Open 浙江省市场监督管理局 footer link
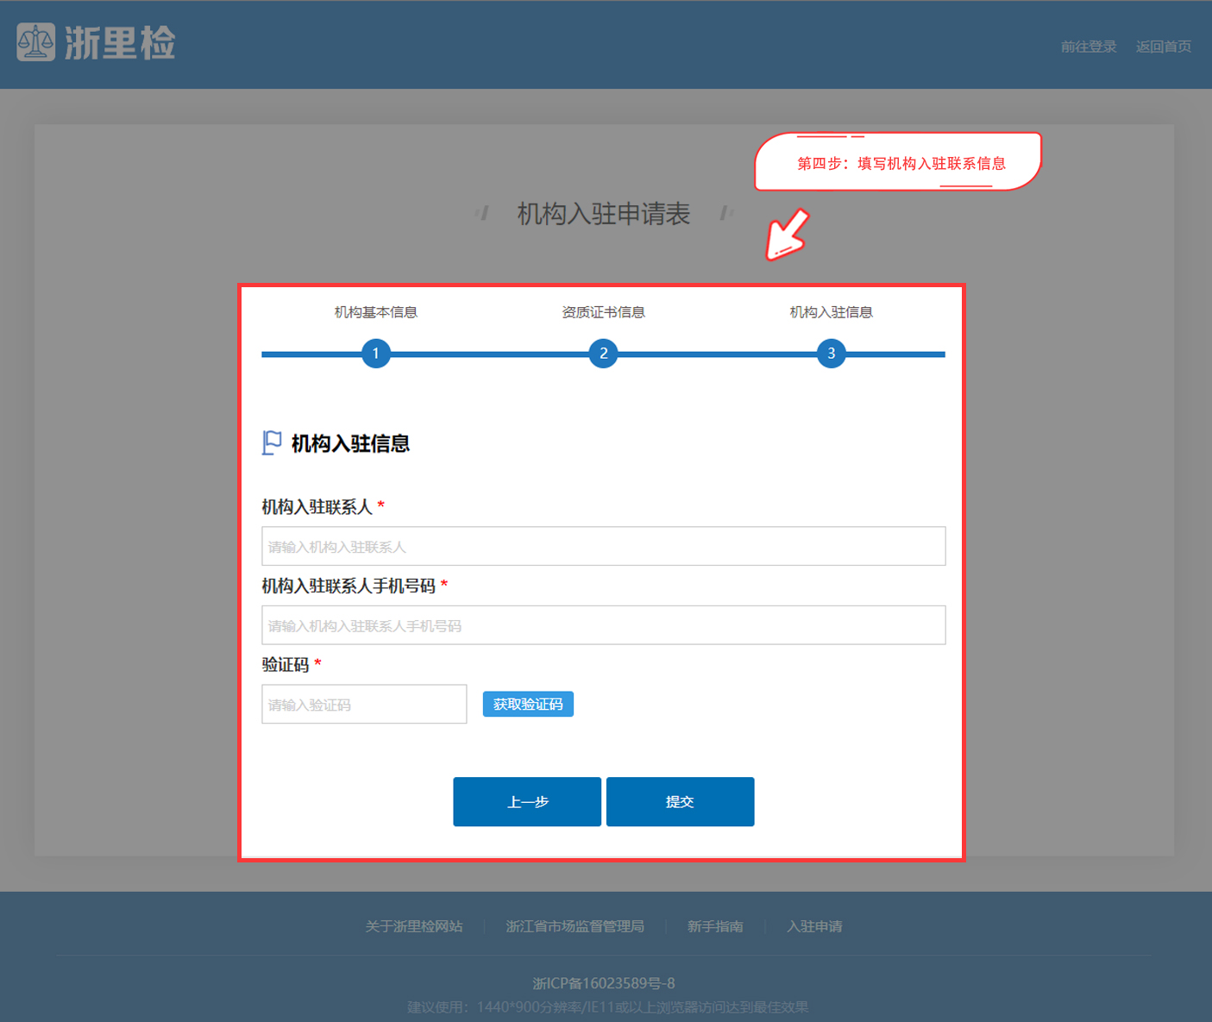The height and width of the screenshot is (1022, 1212). (575, 926)
